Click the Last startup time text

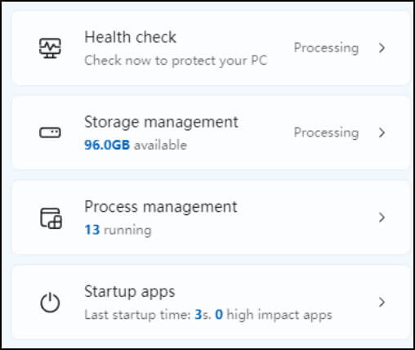(148, 315)
